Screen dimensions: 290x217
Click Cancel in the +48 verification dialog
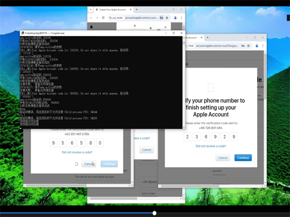(x=223, y=158)
